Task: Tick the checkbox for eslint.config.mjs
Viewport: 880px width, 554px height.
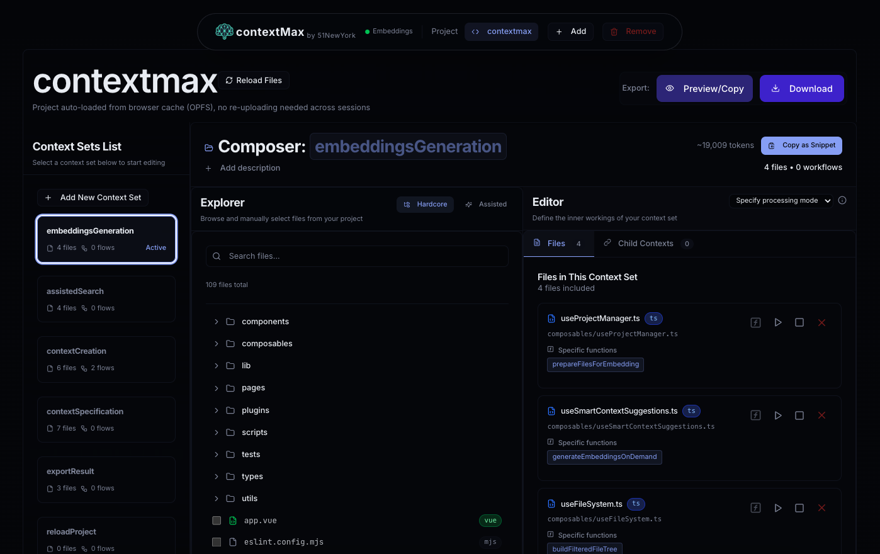Action: 217,542
